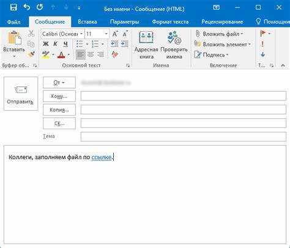Decrease the paragraph indent
Viewport: 290px width, 248px height.
tap(114, 44)
